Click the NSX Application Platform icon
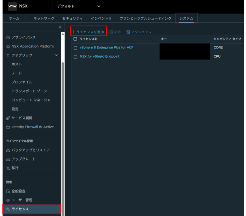The width and height of the screenshot is (246, 216). click(8, 47)
